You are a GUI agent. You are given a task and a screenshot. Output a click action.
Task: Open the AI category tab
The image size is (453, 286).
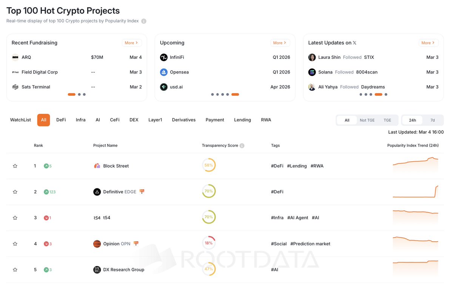coord(98,120)
